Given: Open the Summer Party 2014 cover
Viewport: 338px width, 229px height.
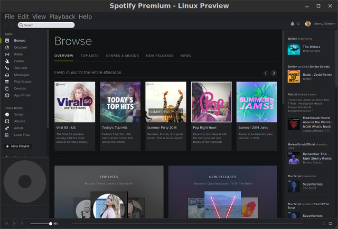Looking at the screenshot, I should tap(166, 102).
